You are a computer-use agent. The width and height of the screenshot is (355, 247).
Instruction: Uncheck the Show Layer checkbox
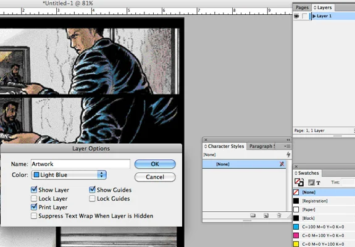(34, 190)
